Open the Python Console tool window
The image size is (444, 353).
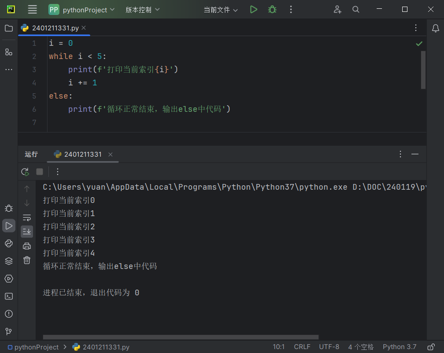pos(9,243)
